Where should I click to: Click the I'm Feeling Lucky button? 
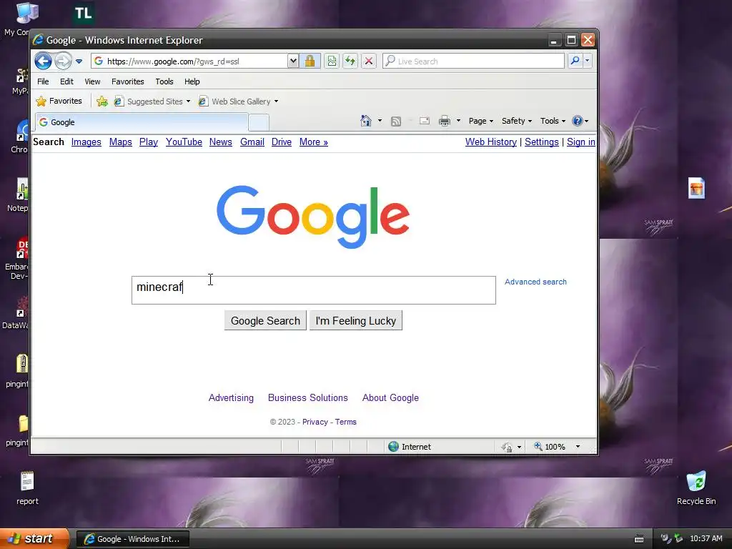pos(356,321)
